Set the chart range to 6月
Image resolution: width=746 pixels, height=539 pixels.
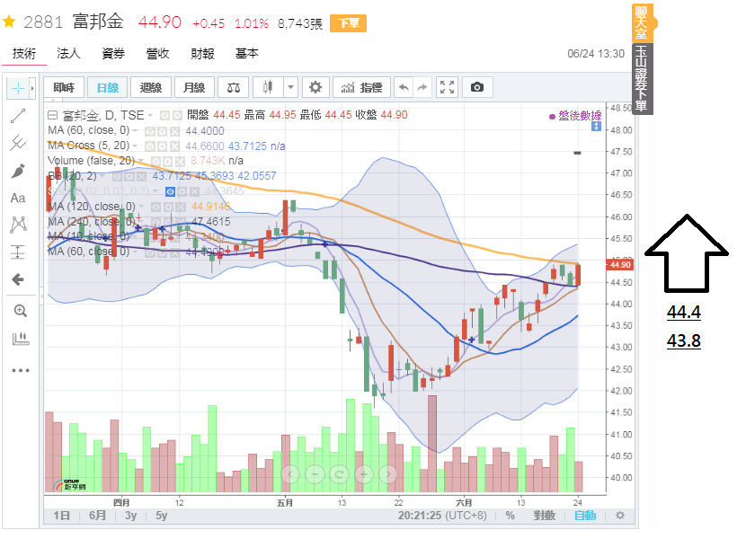96,516
